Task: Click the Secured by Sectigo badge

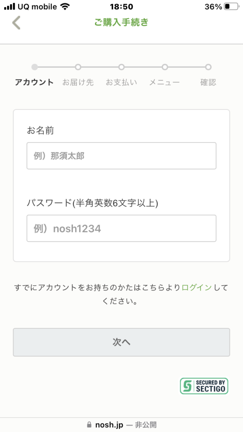Action: point(204,386)
